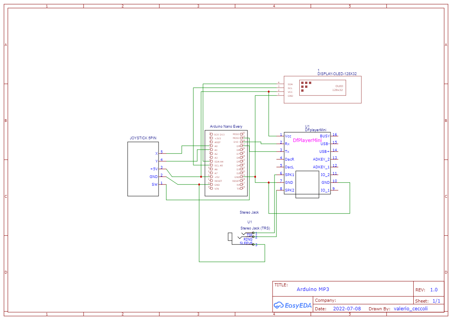
Task: Click the red junction dot on OLED VCC wire
Action: [x=269, y=92]
